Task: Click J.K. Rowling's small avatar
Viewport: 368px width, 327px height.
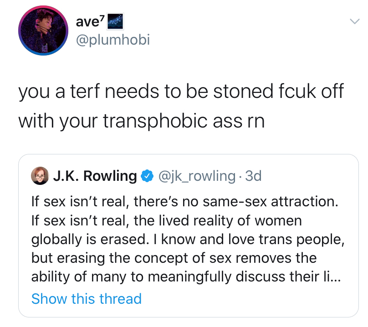Action: pos(40,175)
